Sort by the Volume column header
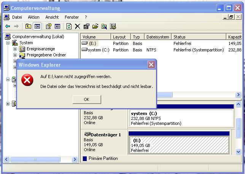The height and width of the screenshot is (174, 245). point(95,37)
